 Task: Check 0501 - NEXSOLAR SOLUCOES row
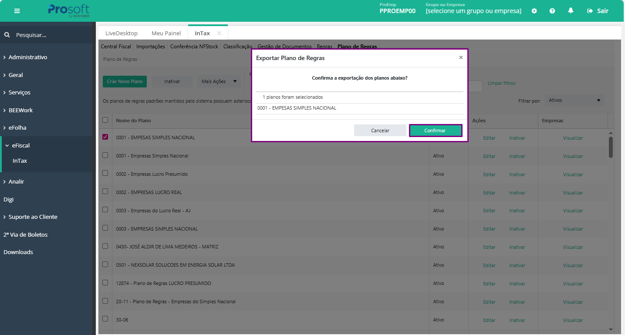[x=105, y=265]
